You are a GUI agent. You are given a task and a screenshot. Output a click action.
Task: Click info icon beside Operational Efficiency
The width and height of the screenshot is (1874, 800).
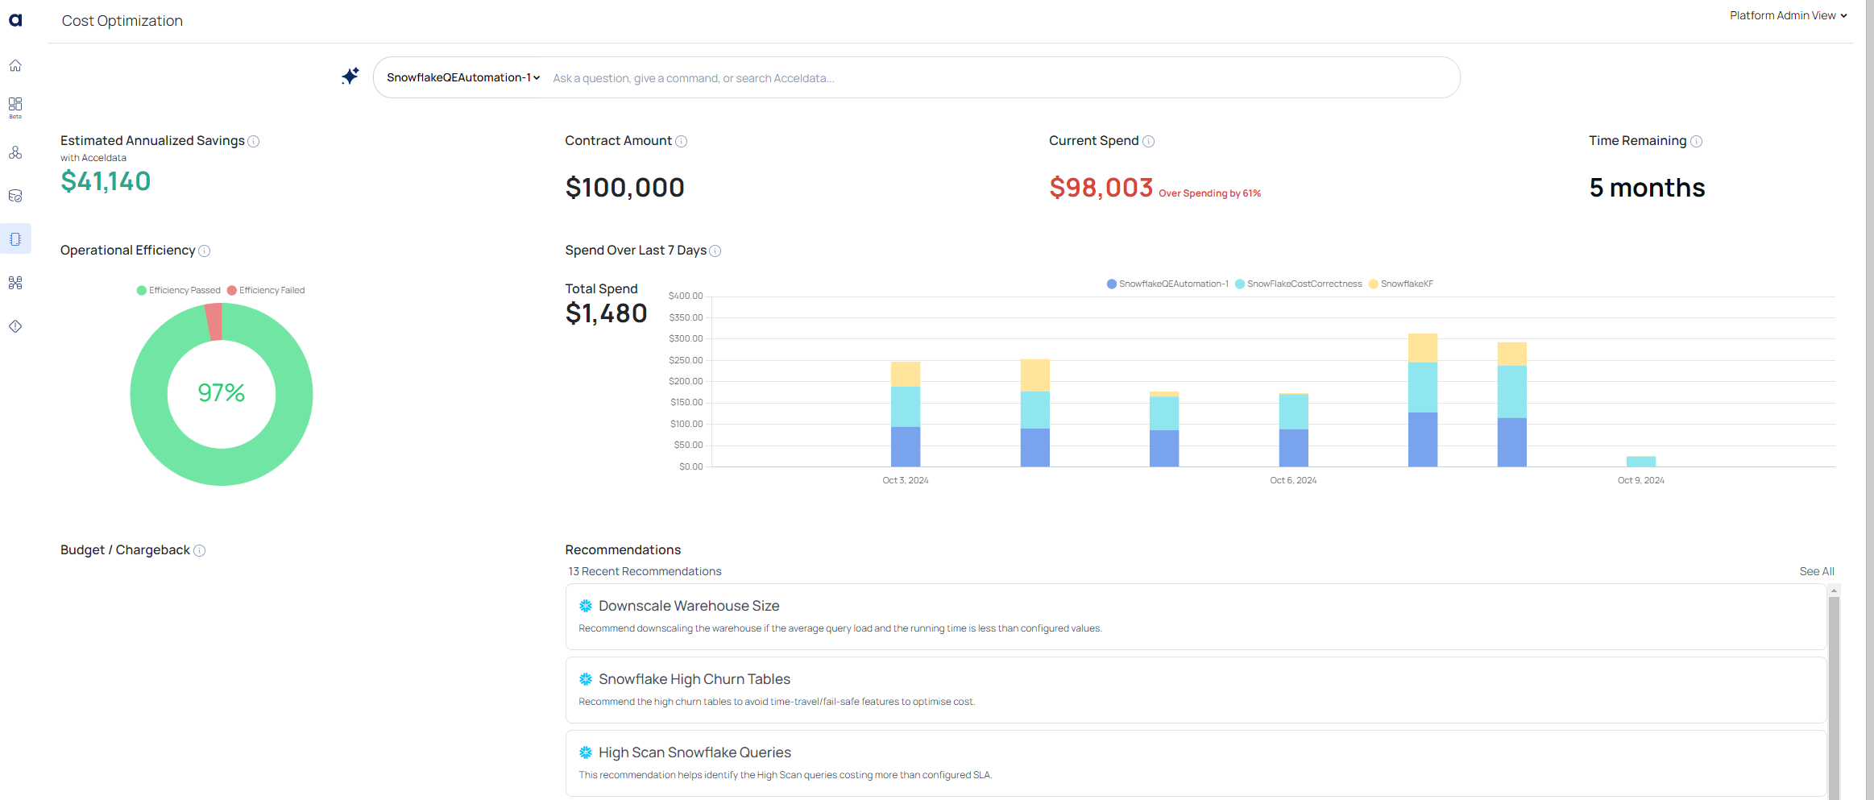pyautogui.click(x=205, y=251)
